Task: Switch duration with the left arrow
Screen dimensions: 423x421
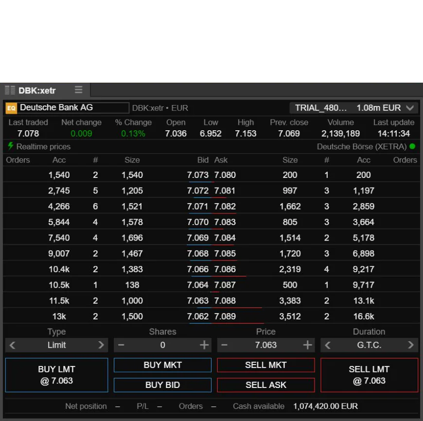Action: (x=328, y=345)
